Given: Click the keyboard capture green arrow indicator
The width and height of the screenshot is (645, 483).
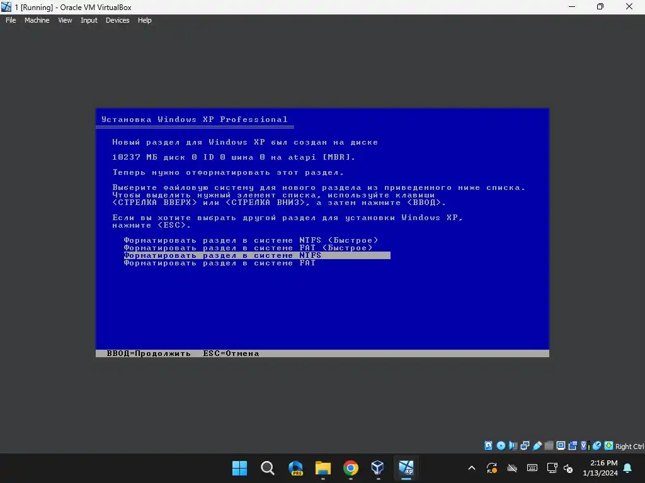Looking at the screenshot, I should 609,446.
